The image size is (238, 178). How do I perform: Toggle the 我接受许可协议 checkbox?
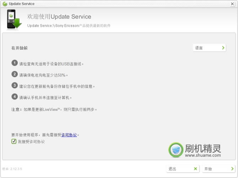point(14,141)
